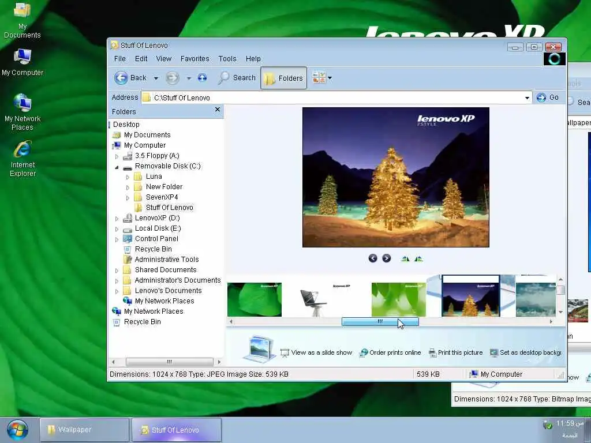This screenshot has width=591, height=443.
Task: Select Recycle Bin under My Computer tree
Action: (153, 249)
